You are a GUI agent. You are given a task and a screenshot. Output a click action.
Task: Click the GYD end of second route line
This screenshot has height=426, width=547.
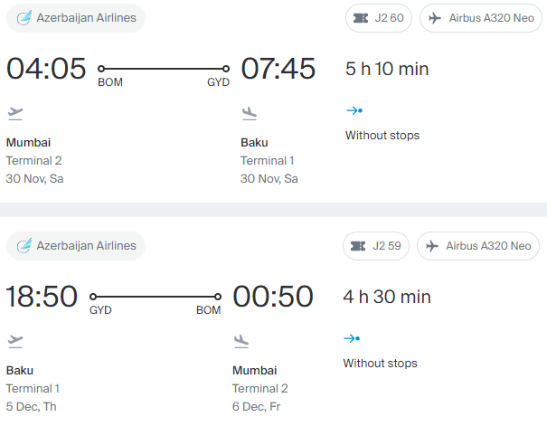[x=93, y=297]
